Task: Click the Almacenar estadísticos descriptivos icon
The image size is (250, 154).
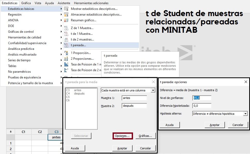Action: (x=66, y=15)
